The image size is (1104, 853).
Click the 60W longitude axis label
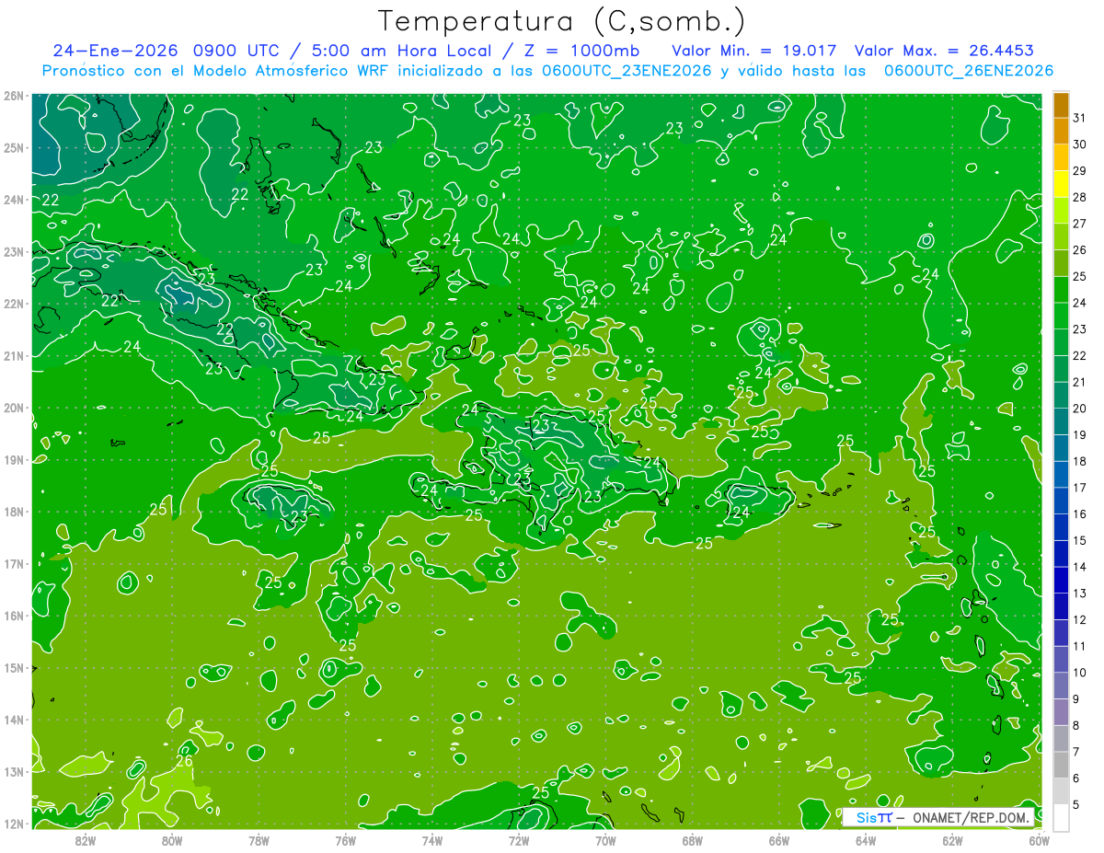coord(1040,840)
